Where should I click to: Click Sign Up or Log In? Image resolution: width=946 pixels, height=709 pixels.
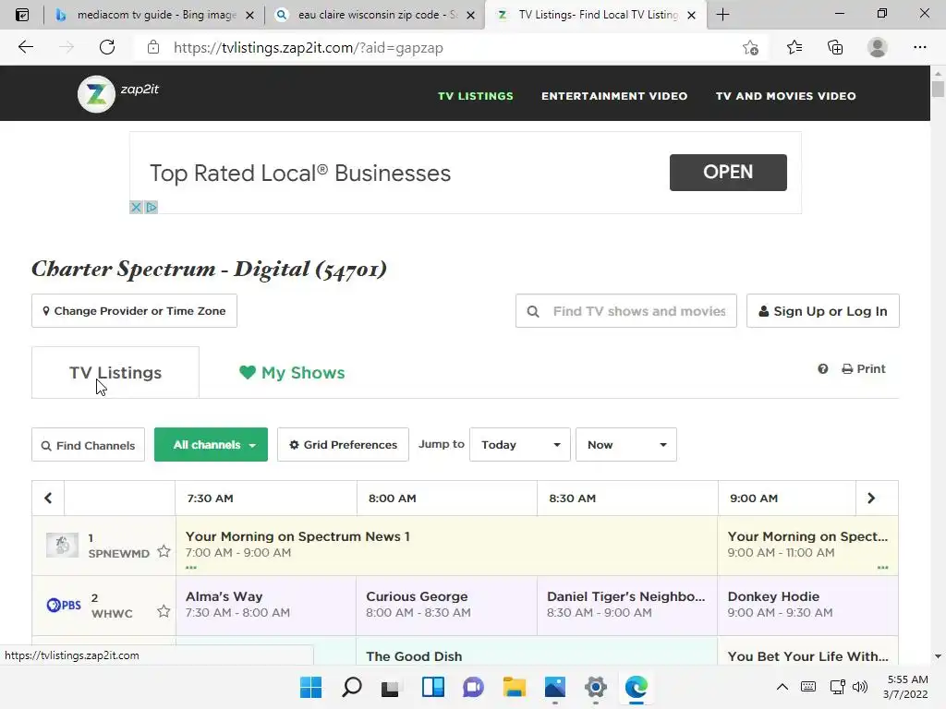pyautogui.click(x=823, y=311)
